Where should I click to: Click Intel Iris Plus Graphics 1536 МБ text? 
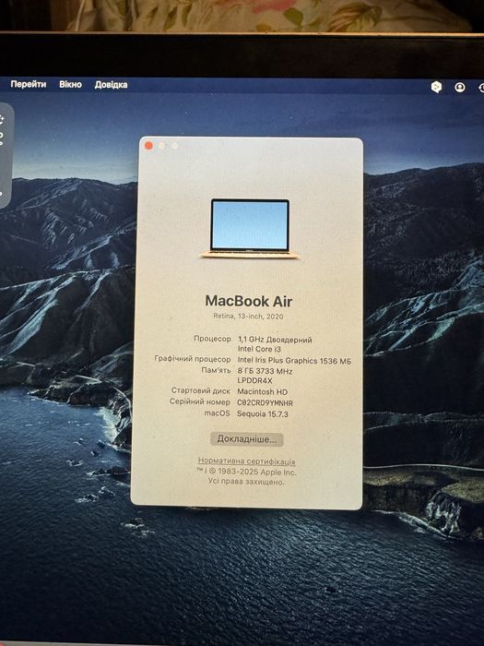(x=294, y=361)
